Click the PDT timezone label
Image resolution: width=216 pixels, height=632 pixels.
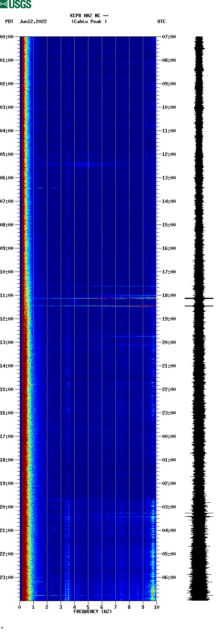pos(9,22)
